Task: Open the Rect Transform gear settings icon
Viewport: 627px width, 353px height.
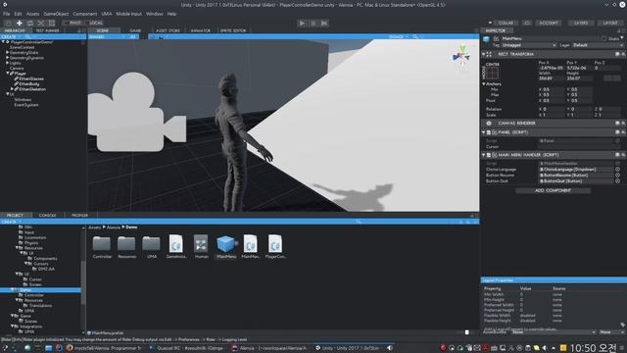Action: 623,54
